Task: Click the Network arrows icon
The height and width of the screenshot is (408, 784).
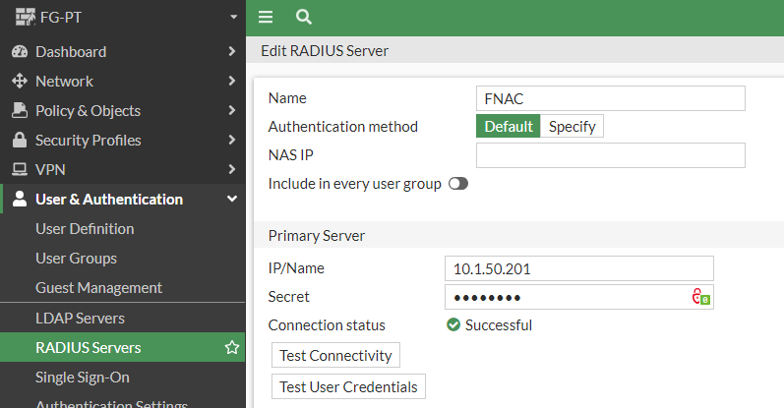Action: 19,81
